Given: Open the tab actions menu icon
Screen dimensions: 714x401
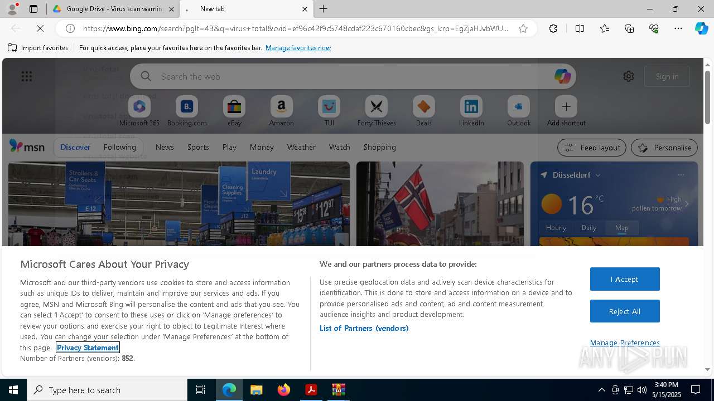Looking at the screenshot, I should [x=33, y=9].
